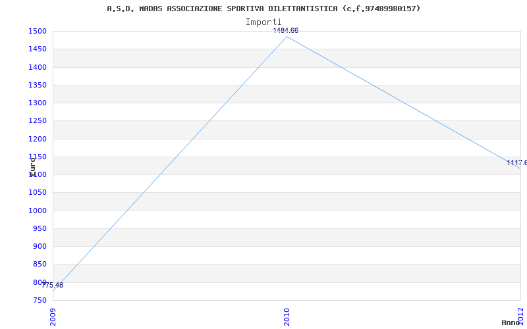
Task: Click the 1484.66 data point label
Action: pyautogui.click(x=286, y=30)
